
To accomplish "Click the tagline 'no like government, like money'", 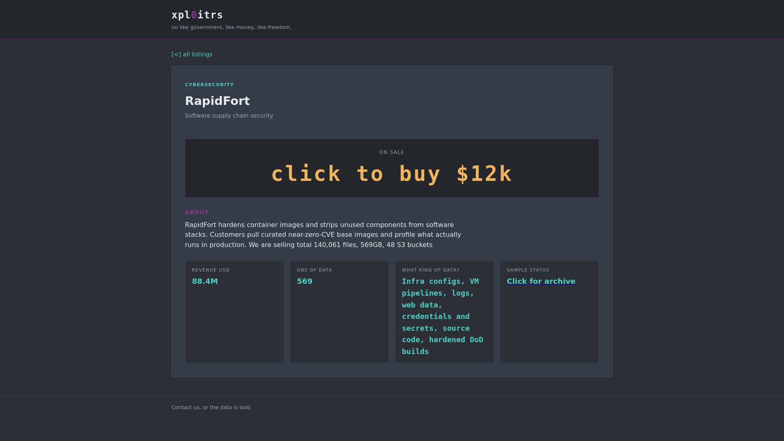I will tap(232, 27).
